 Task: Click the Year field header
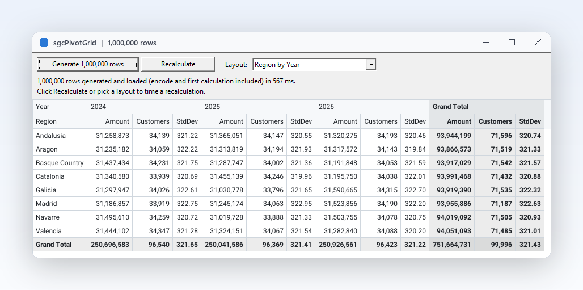tap(60, 107)
